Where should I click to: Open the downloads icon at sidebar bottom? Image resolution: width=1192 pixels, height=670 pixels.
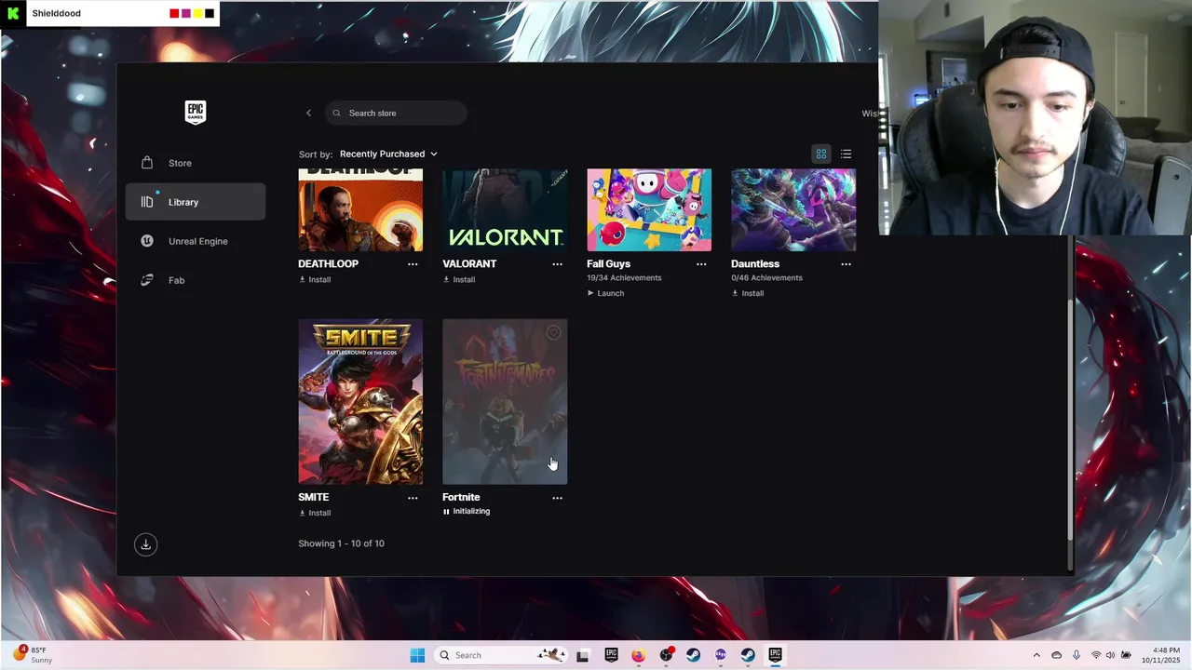coord(145,544)
